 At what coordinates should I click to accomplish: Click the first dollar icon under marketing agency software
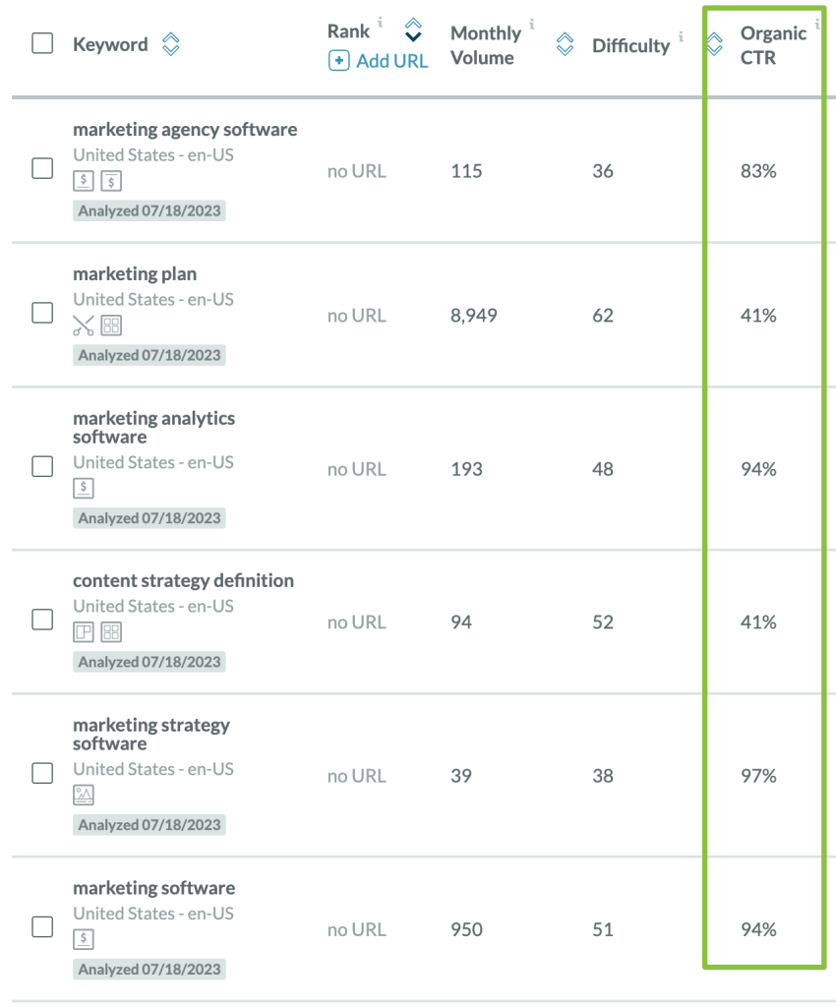[x=84, y=181]
